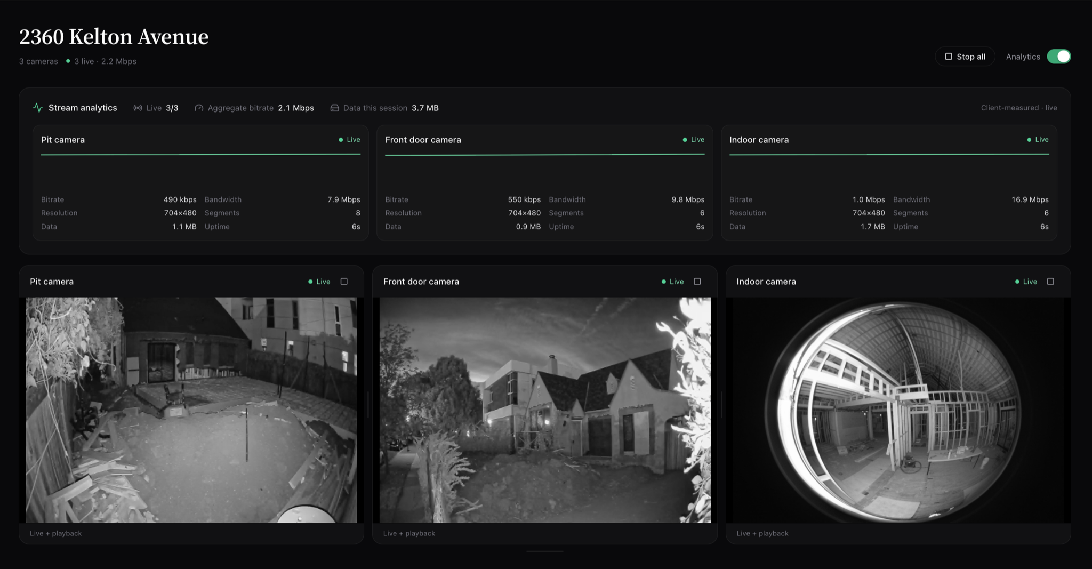Stop the Indoor camera stream with its square icon
The image size is (1092, 569).
click(x=1050, y=282)
